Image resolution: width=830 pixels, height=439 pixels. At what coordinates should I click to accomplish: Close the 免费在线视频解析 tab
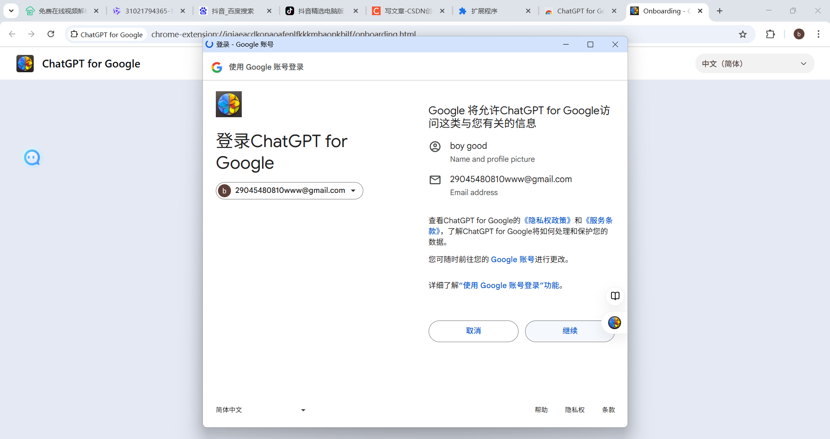coord(96,11)
